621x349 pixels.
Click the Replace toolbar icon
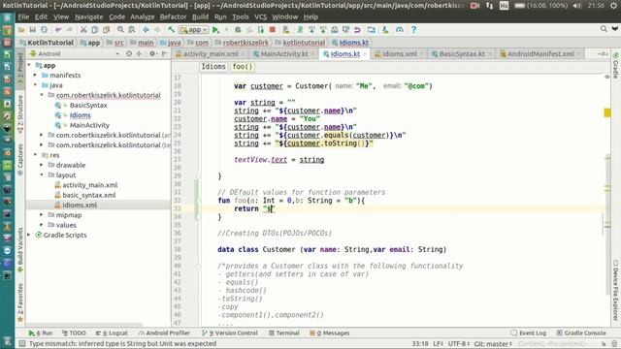[132, 30]
